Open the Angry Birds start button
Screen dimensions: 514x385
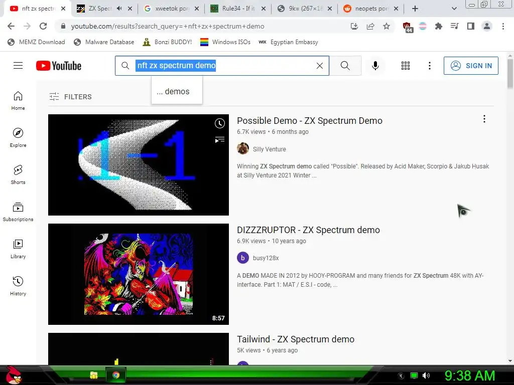pos(14,375)
